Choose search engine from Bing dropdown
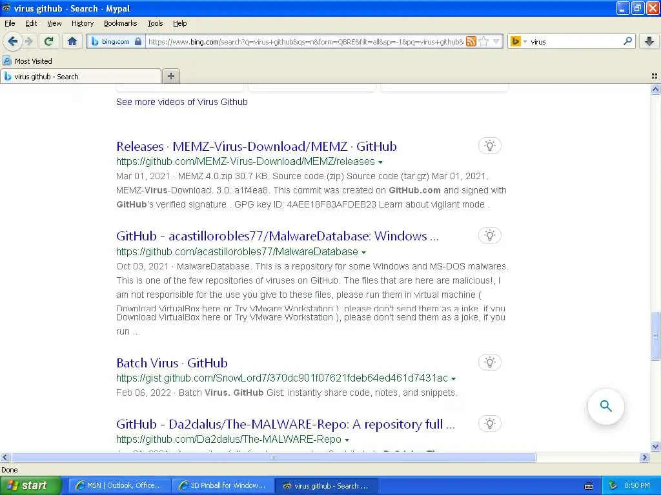The height and width of the screenshot is (495, 661). pos(518,41)
